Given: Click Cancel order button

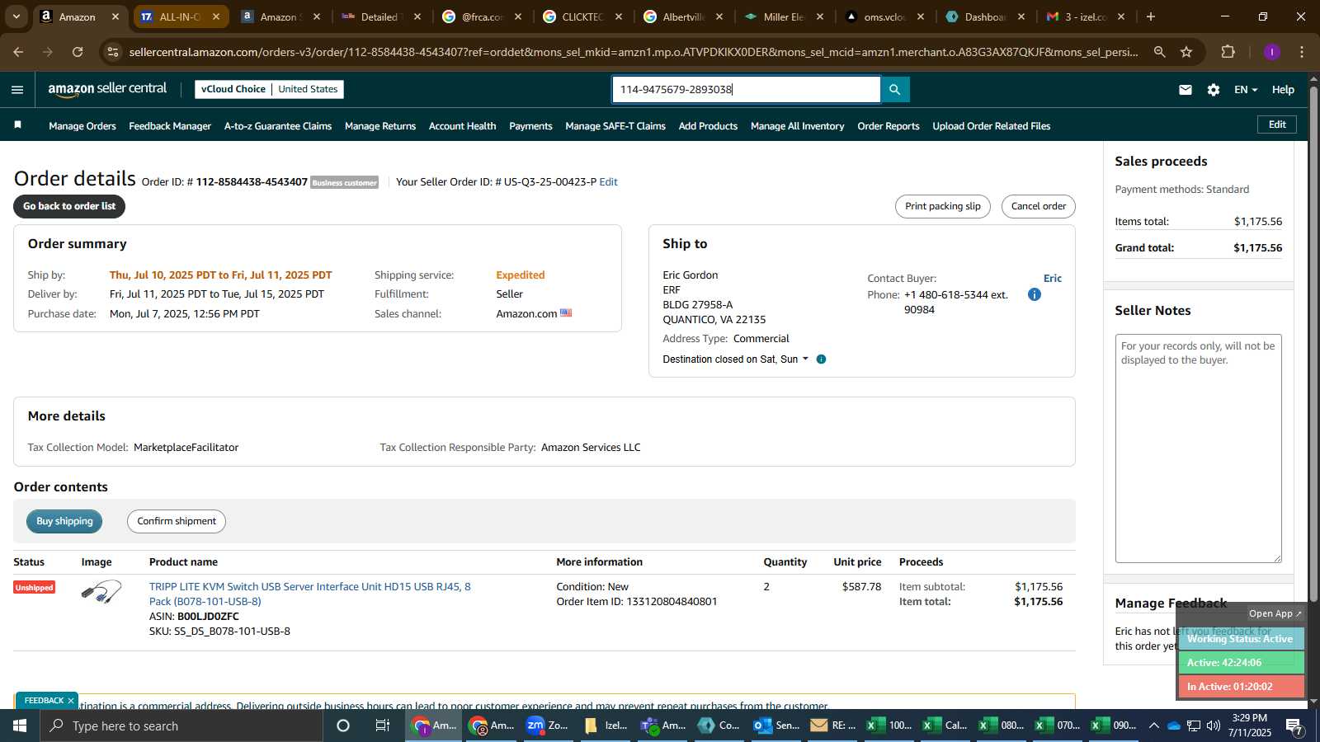Looking at the screenshot, I should (x=1039, y=206).
